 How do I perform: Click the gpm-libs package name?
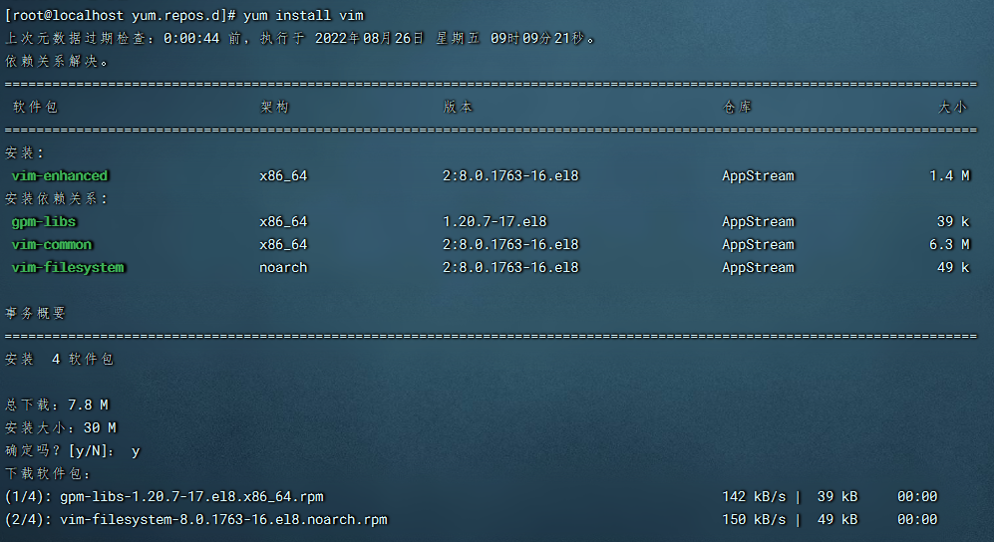pos(44,221)
